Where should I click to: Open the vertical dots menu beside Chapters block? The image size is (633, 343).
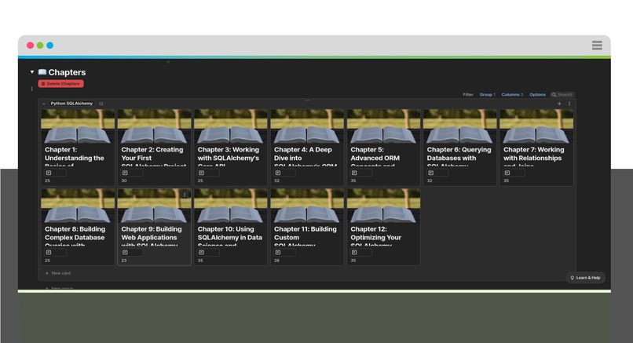(x=32, y=89)
